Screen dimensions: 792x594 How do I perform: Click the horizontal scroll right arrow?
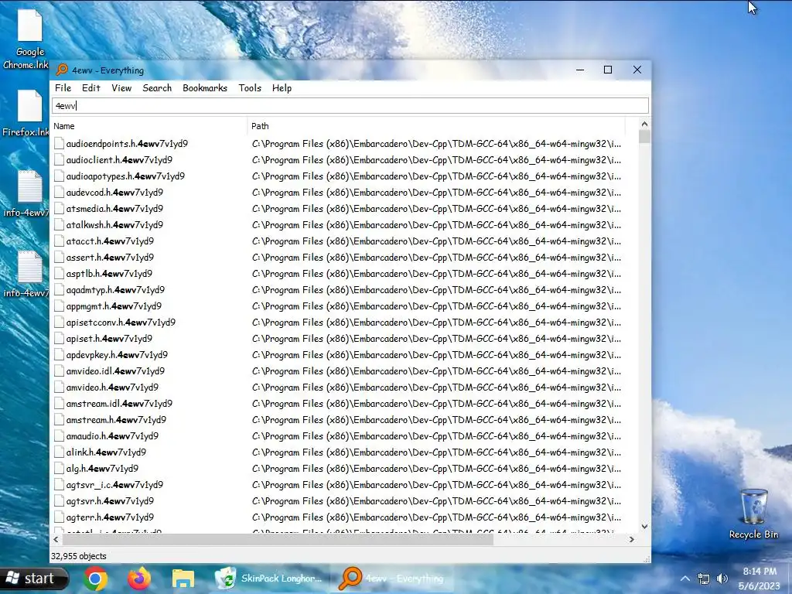point(631,539)
